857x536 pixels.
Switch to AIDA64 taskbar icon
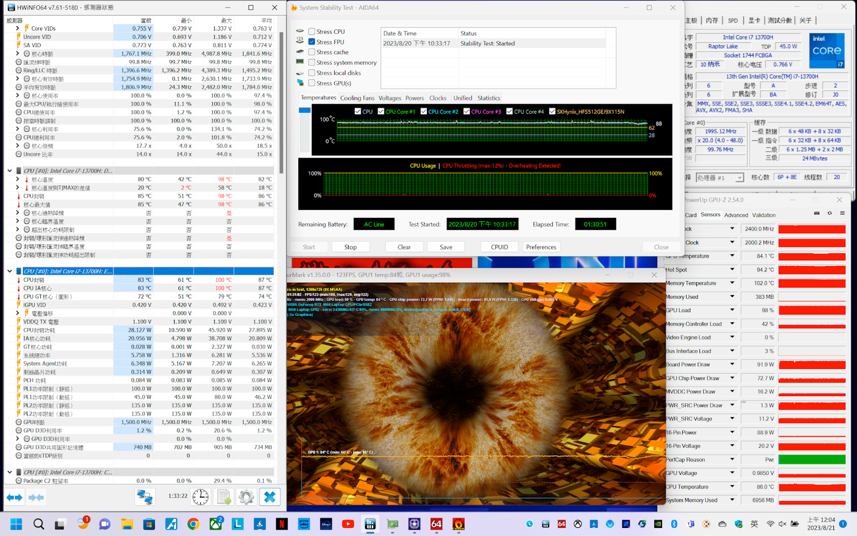437,524
